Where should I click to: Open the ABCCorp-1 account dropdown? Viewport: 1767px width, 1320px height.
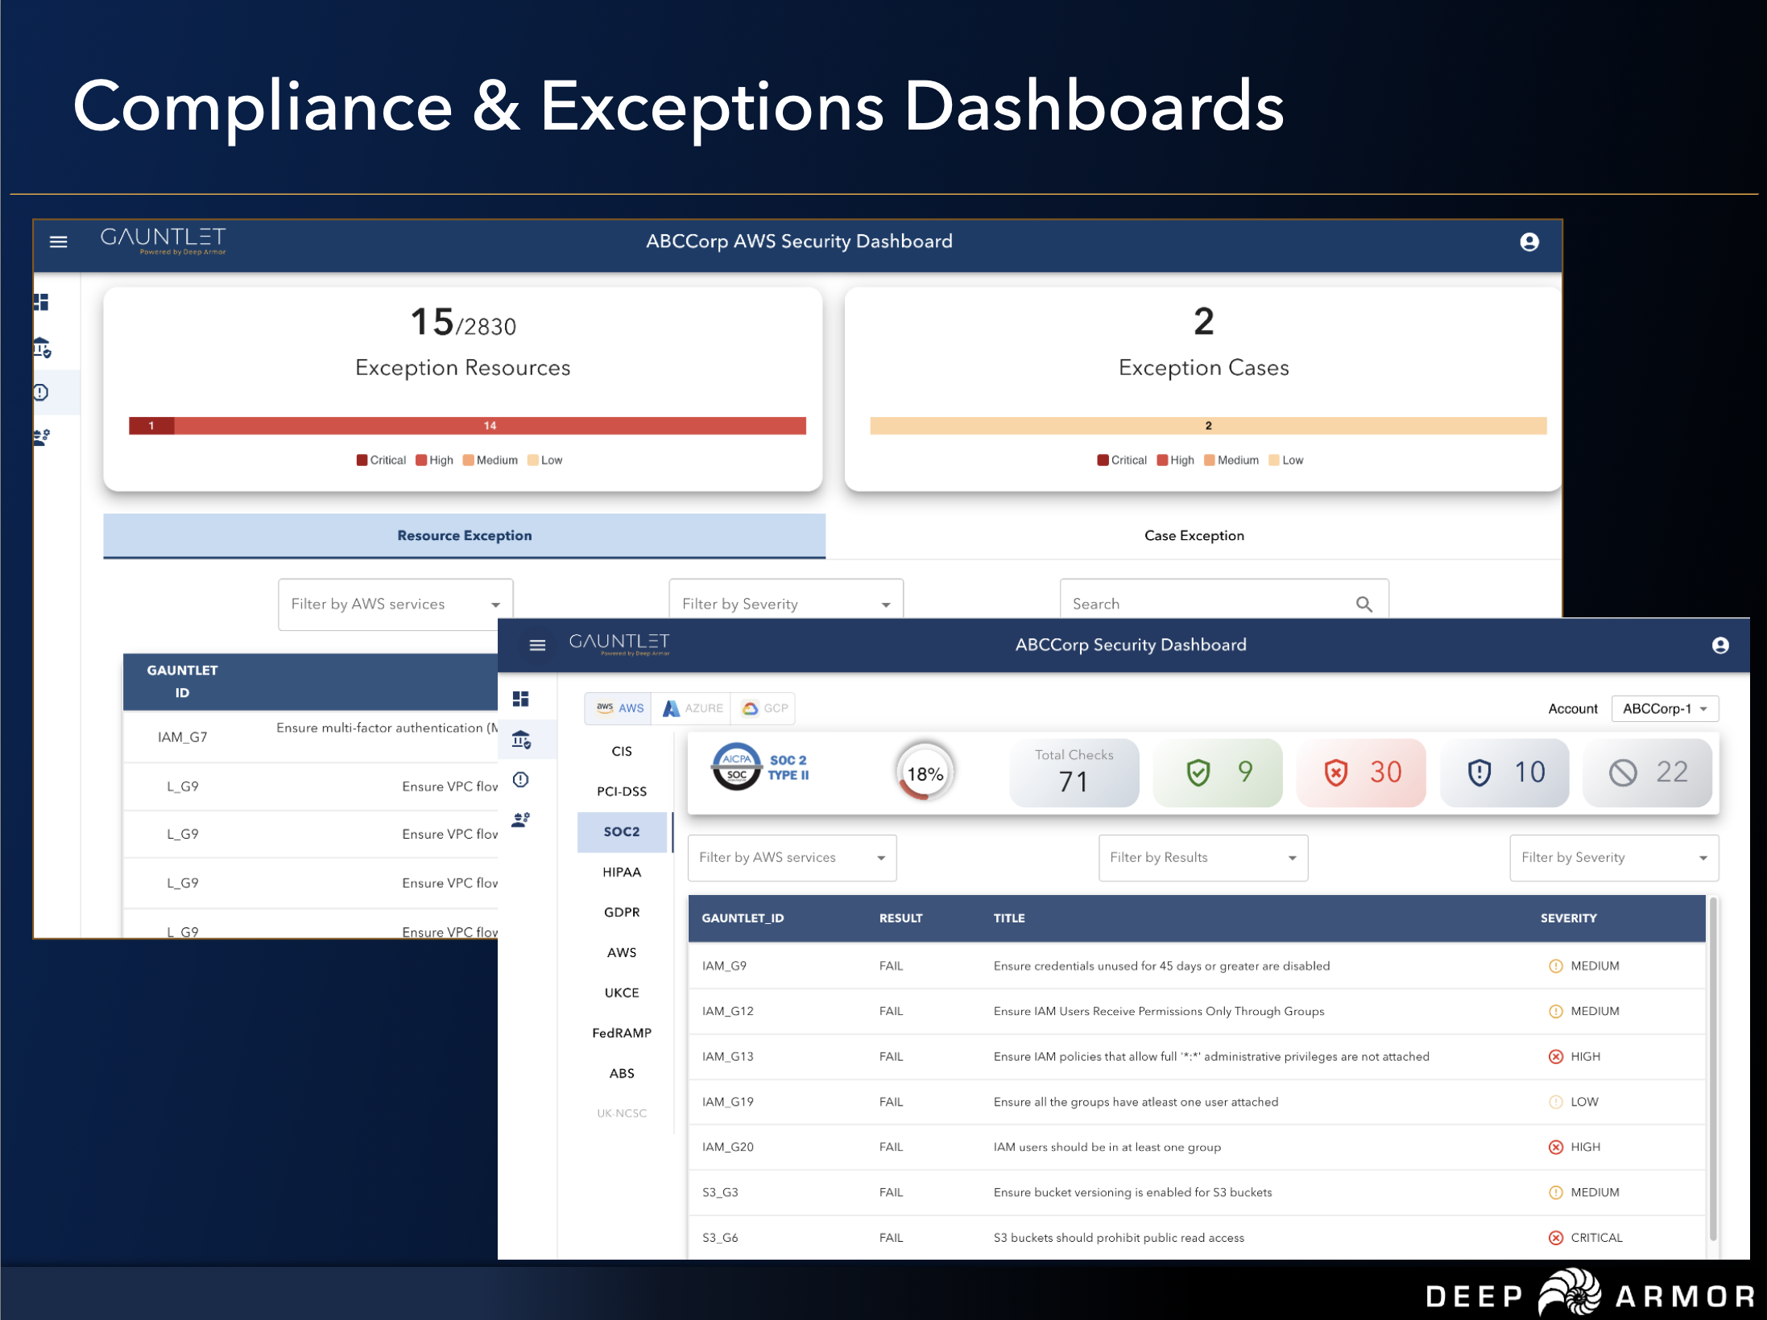[1665, 708]
